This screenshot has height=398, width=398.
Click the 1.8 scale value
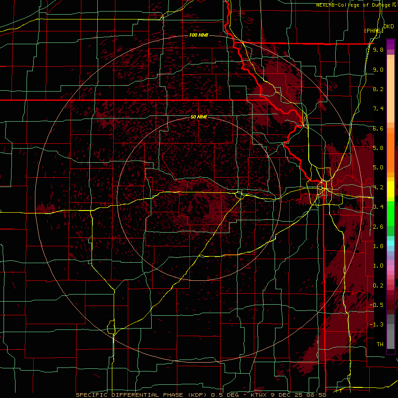[x=378, y=246]
